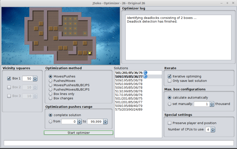Enable Only save last solution
This screenshot has height=149, width=237.
tap(170, 81)
